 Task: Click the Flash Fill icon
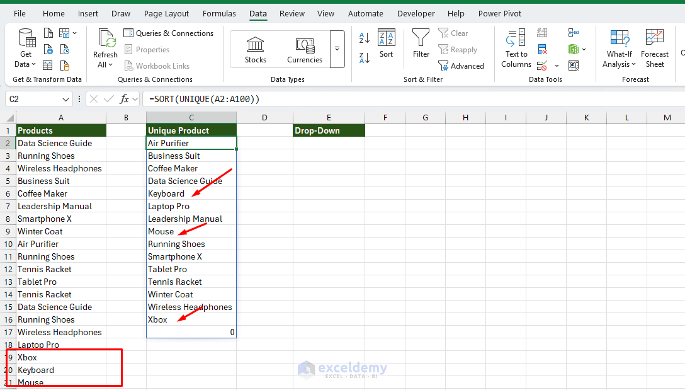[542, 33]
